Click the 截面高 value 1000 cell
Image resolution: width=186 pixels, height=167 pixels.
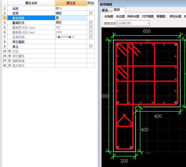(x=71, y=32)
